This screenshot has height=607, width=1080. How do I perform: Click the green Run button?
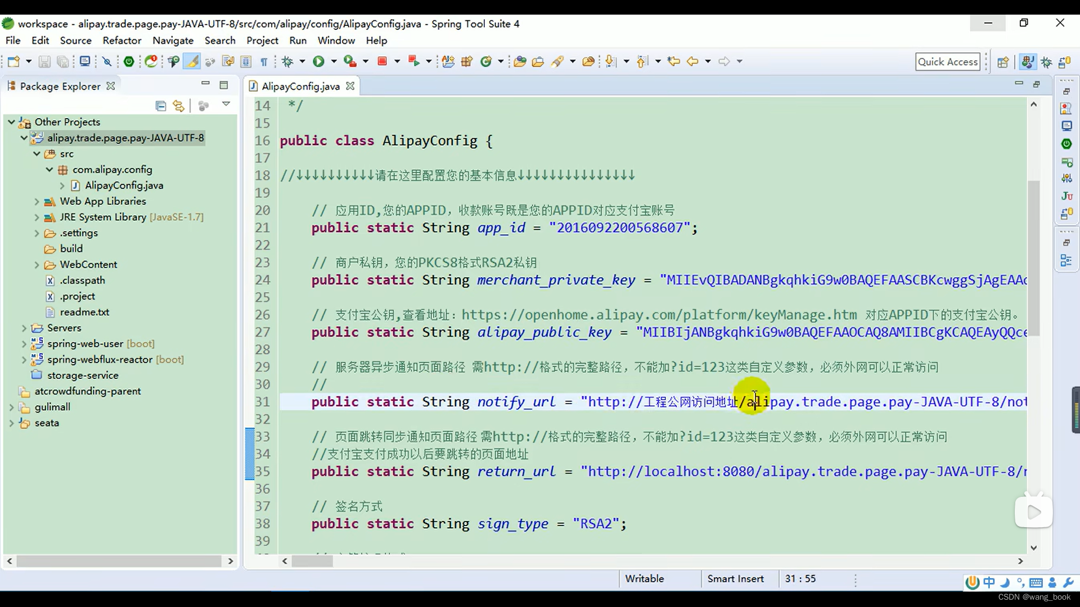318,61
